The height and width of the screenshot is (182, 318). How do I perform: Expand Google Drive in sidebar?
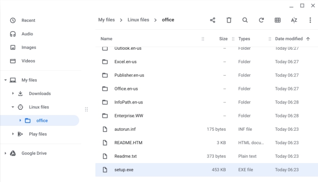(5, 153)
